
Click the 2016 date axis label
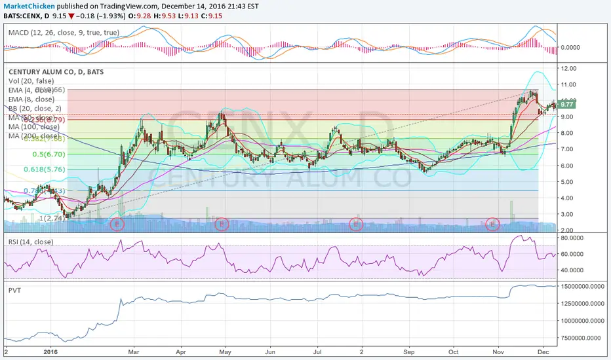[x=50, y=352]
